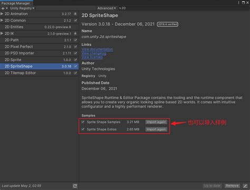
Task: Select the 2D Common package
Action: [x=39, y=21]
